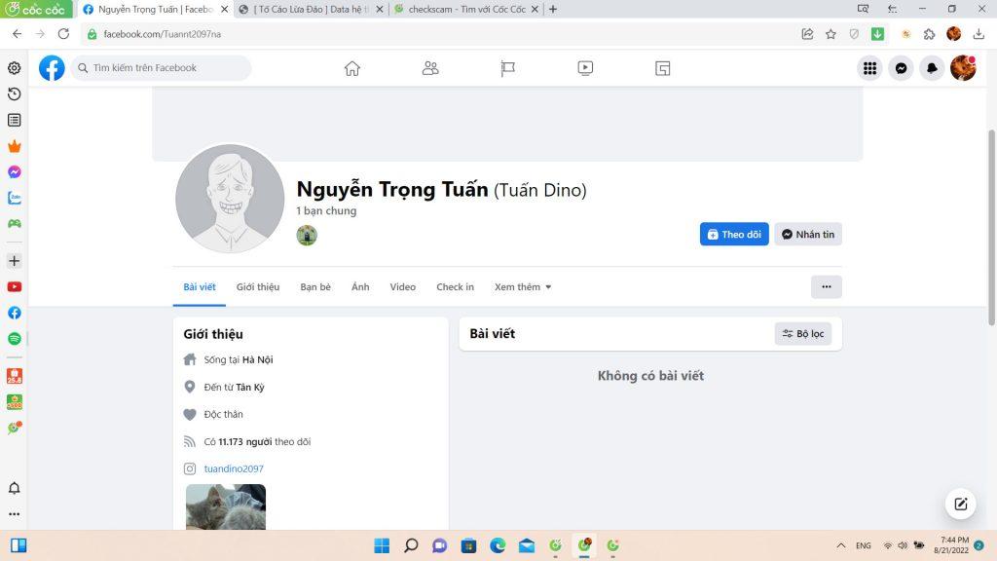Click the Spotify icon in browser sidebar

pos(15,339)
